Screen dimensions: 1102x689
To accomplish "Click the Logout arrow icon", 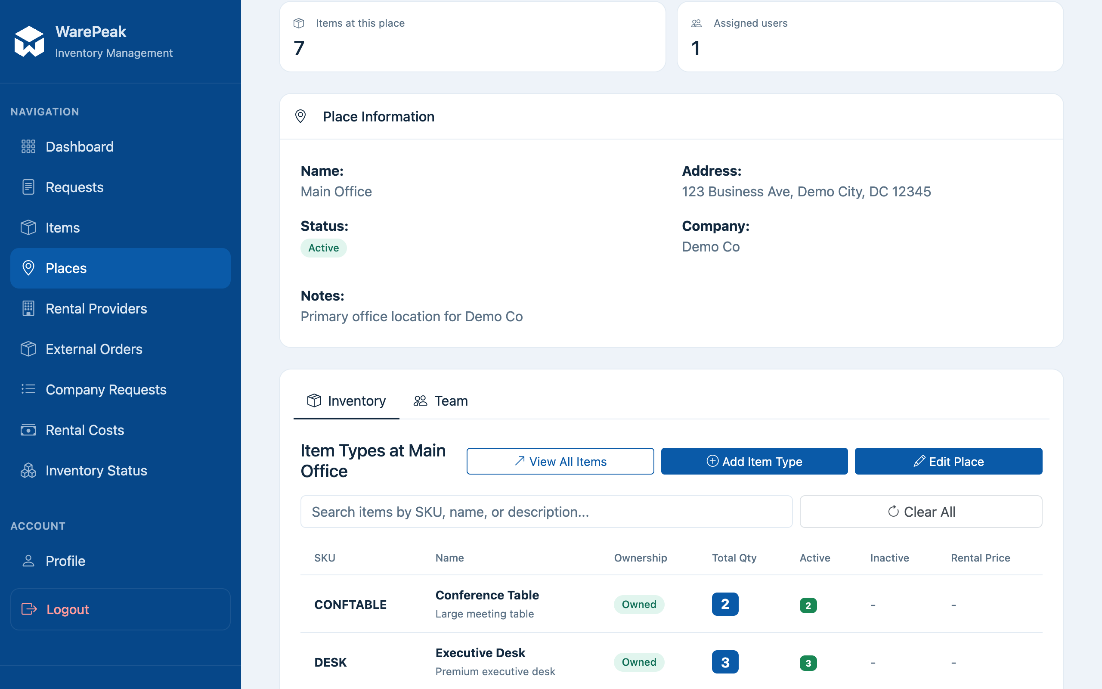I will (x=29, y=609).
